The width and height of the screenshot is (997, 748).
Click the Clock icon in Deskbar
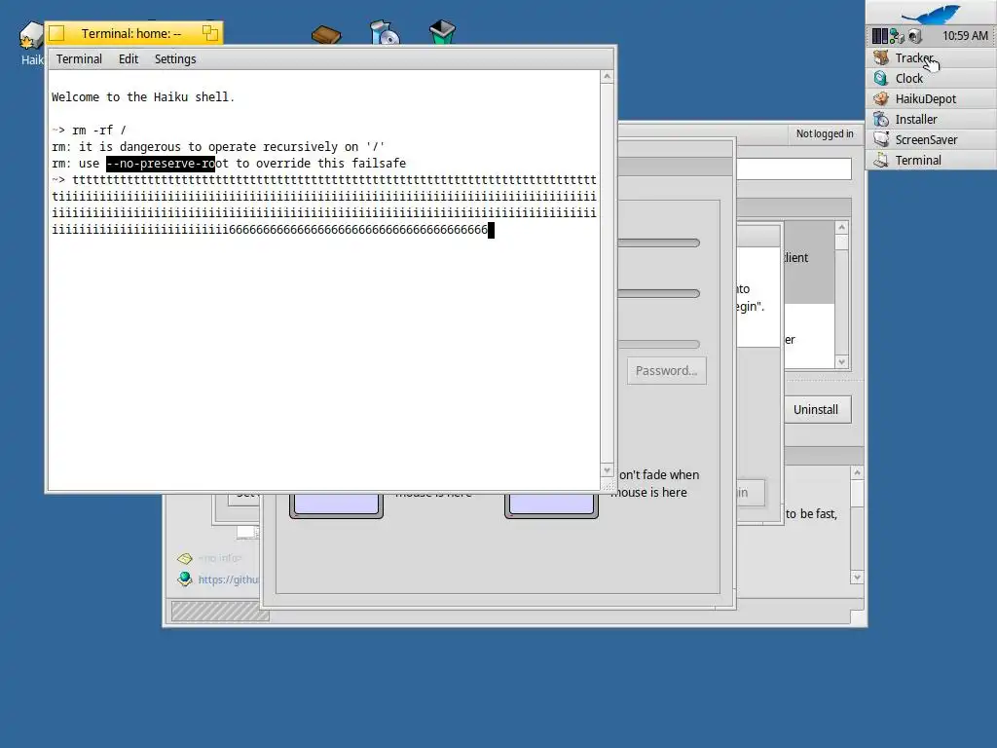[x=880, y=78]
